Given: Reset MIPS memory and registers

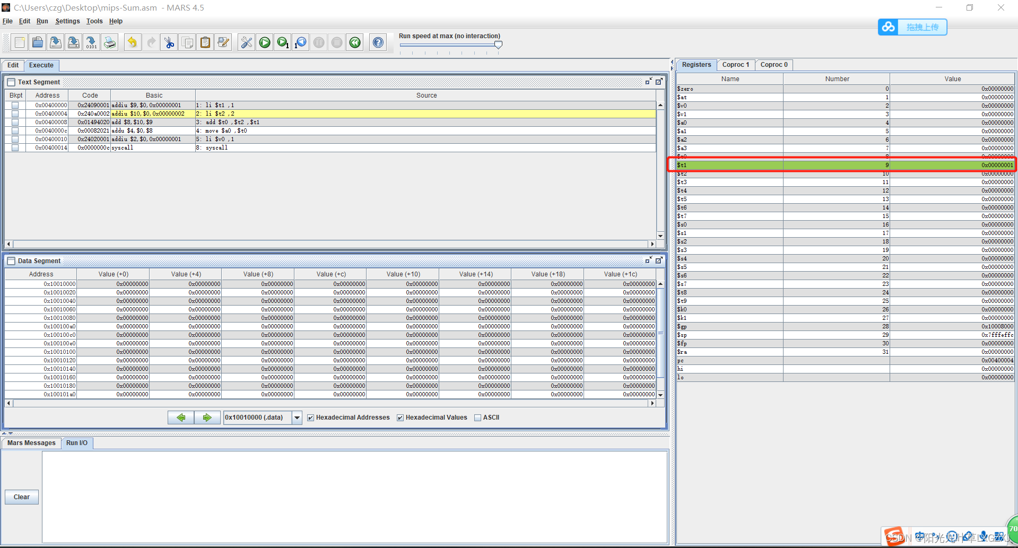Looking at the screenshot, I should (355, 42).
